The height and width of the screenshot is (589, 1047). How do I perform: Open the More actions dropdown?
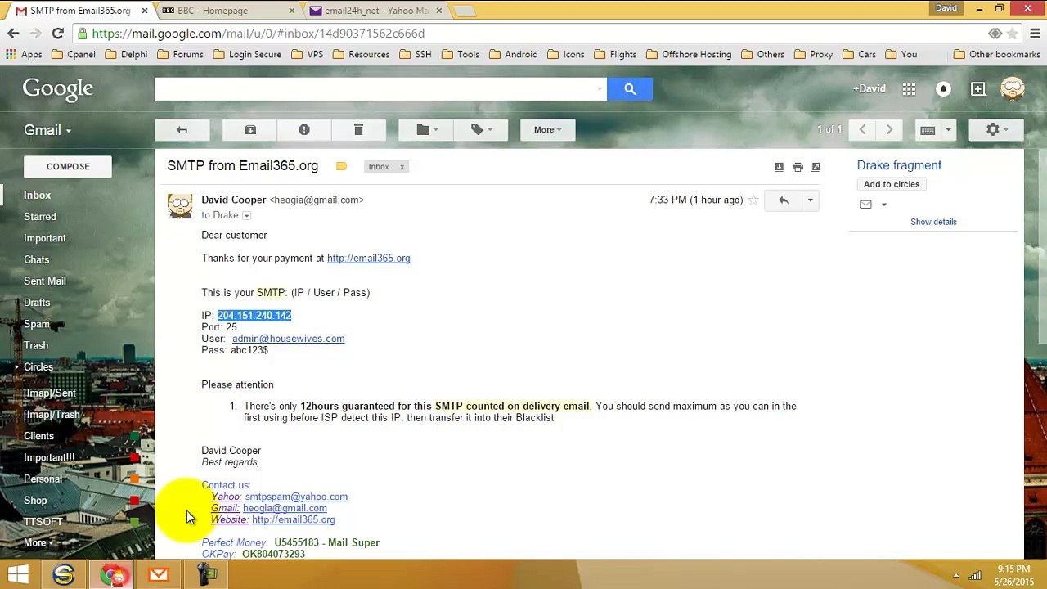(547, 129)
